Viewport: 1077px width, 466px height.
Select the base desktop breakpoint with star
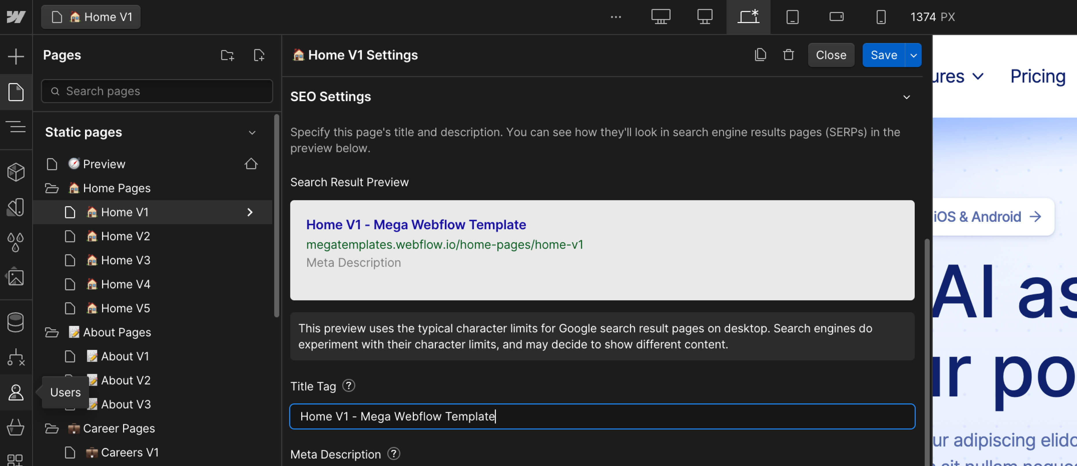748,17
